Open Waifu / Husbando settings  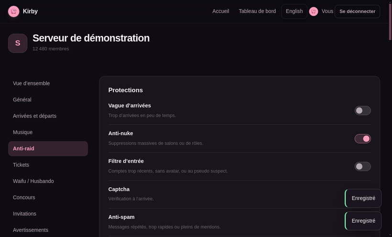tap(48, 181)
